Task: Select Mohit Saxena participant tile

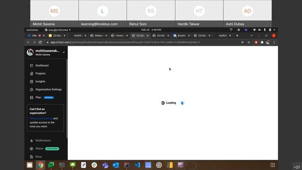Action: coord(54,13)
